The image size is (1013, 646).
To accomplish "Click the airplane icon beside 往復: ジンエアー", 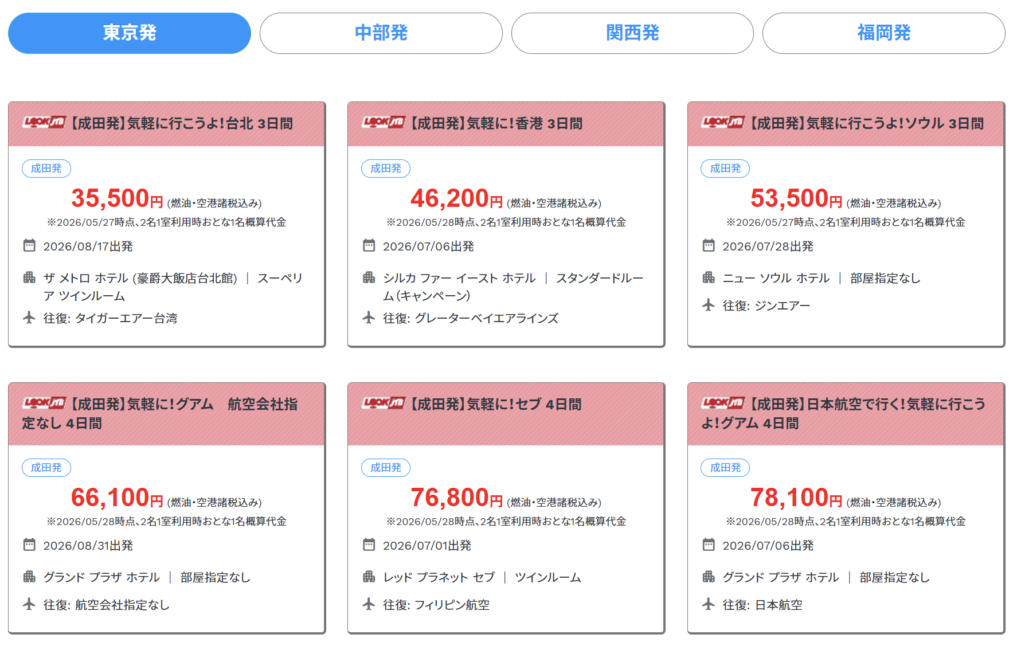I will point(709,305).
